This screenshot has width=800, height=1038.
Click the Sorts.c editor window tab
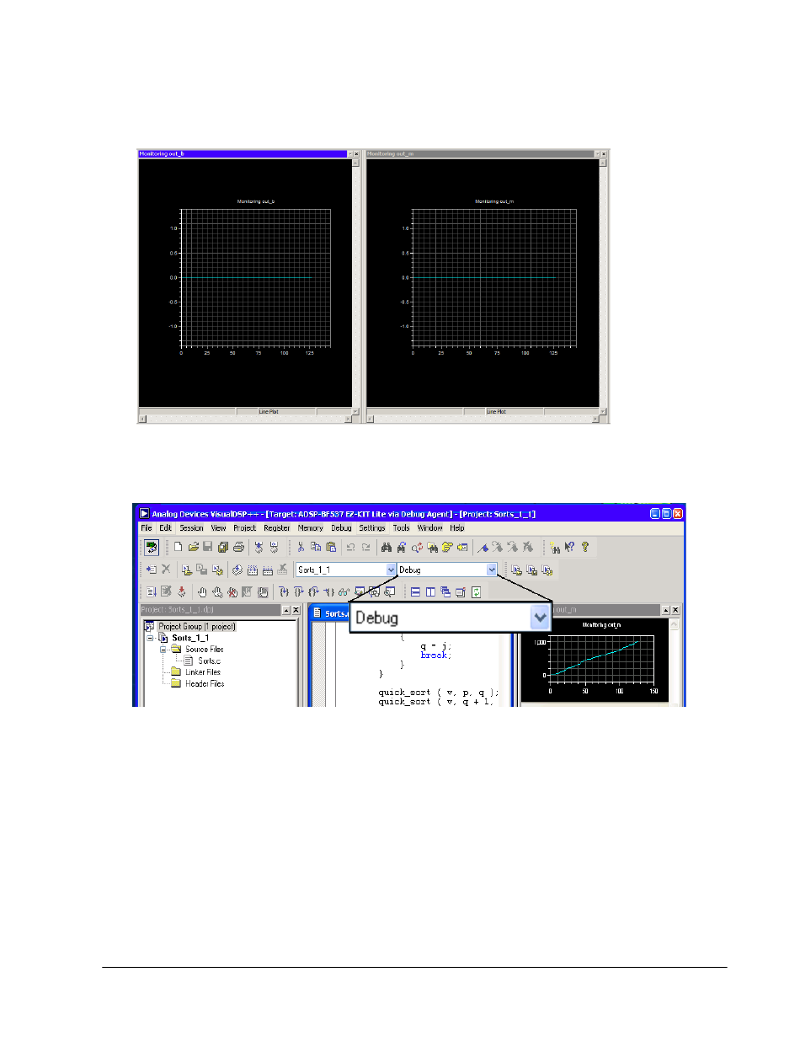click(330, 613)
